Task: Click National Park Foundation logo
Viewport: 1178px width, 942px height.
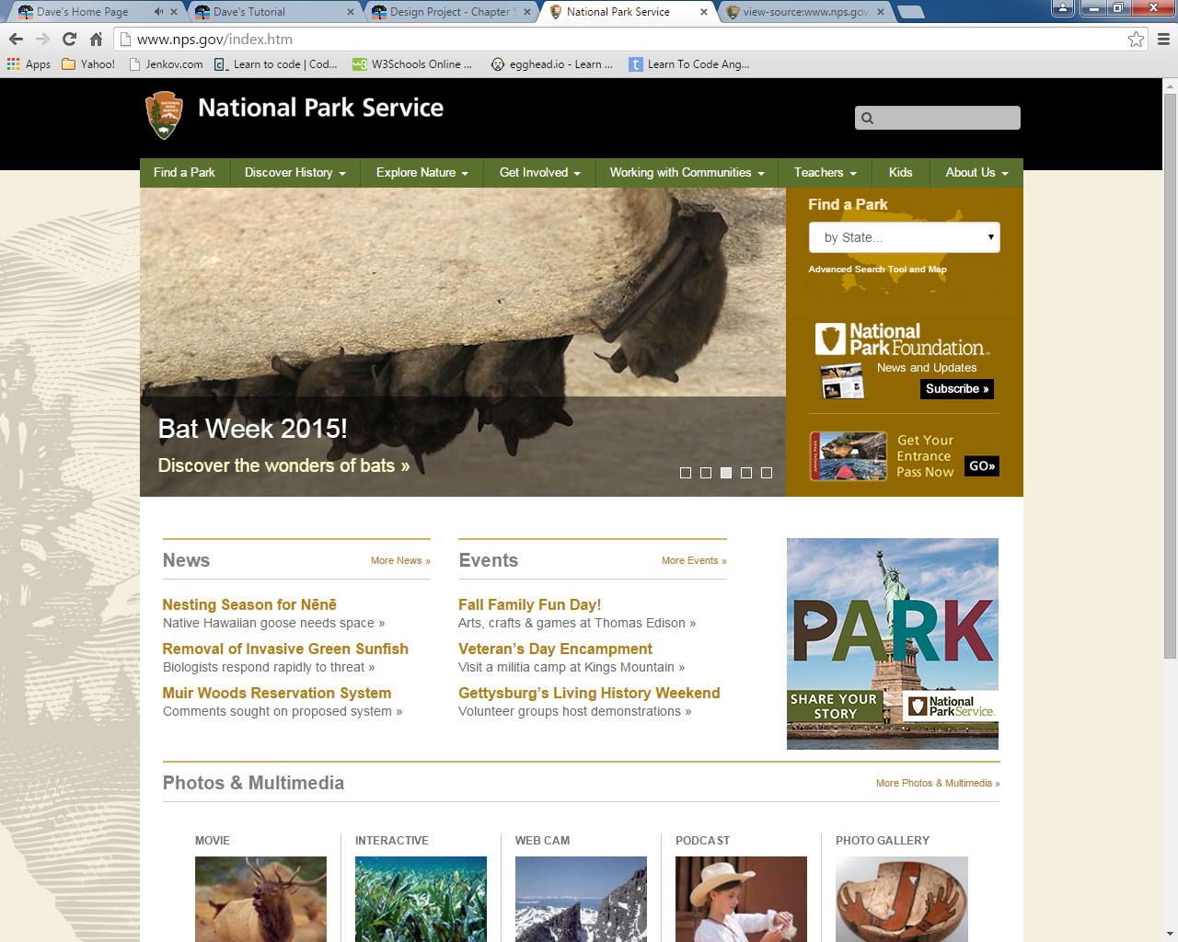Action: (x=901, y=339)
